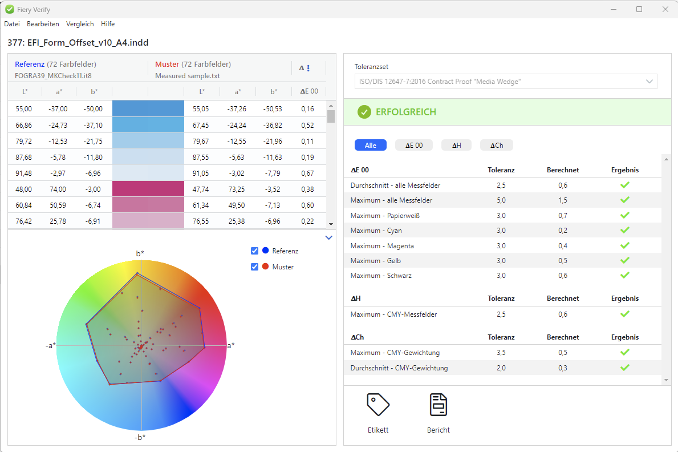The image size is (678, 452).
Task: Click the delta options three-dot icon
Action: 308,68
